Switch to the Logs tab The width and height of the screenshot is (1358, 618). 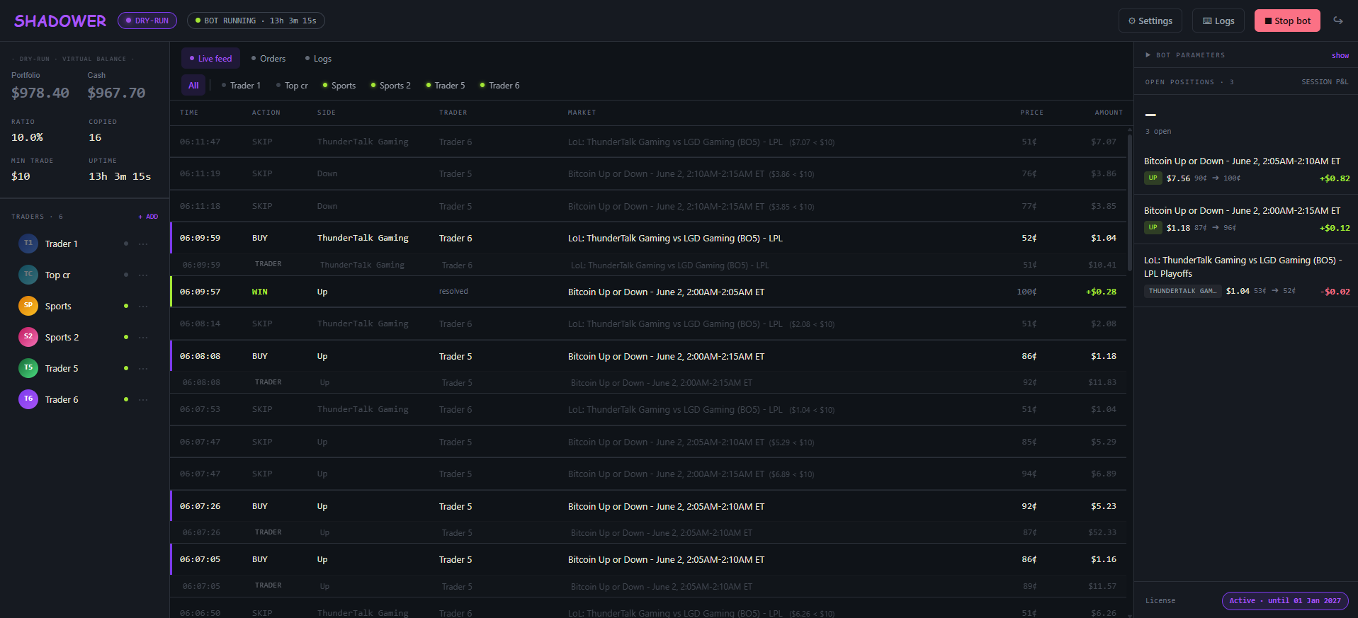[318, 58]
